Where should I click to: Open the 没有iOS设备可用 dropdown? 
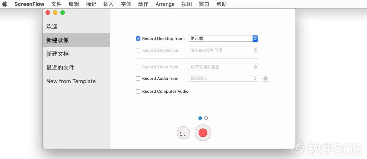click(223, 50)
